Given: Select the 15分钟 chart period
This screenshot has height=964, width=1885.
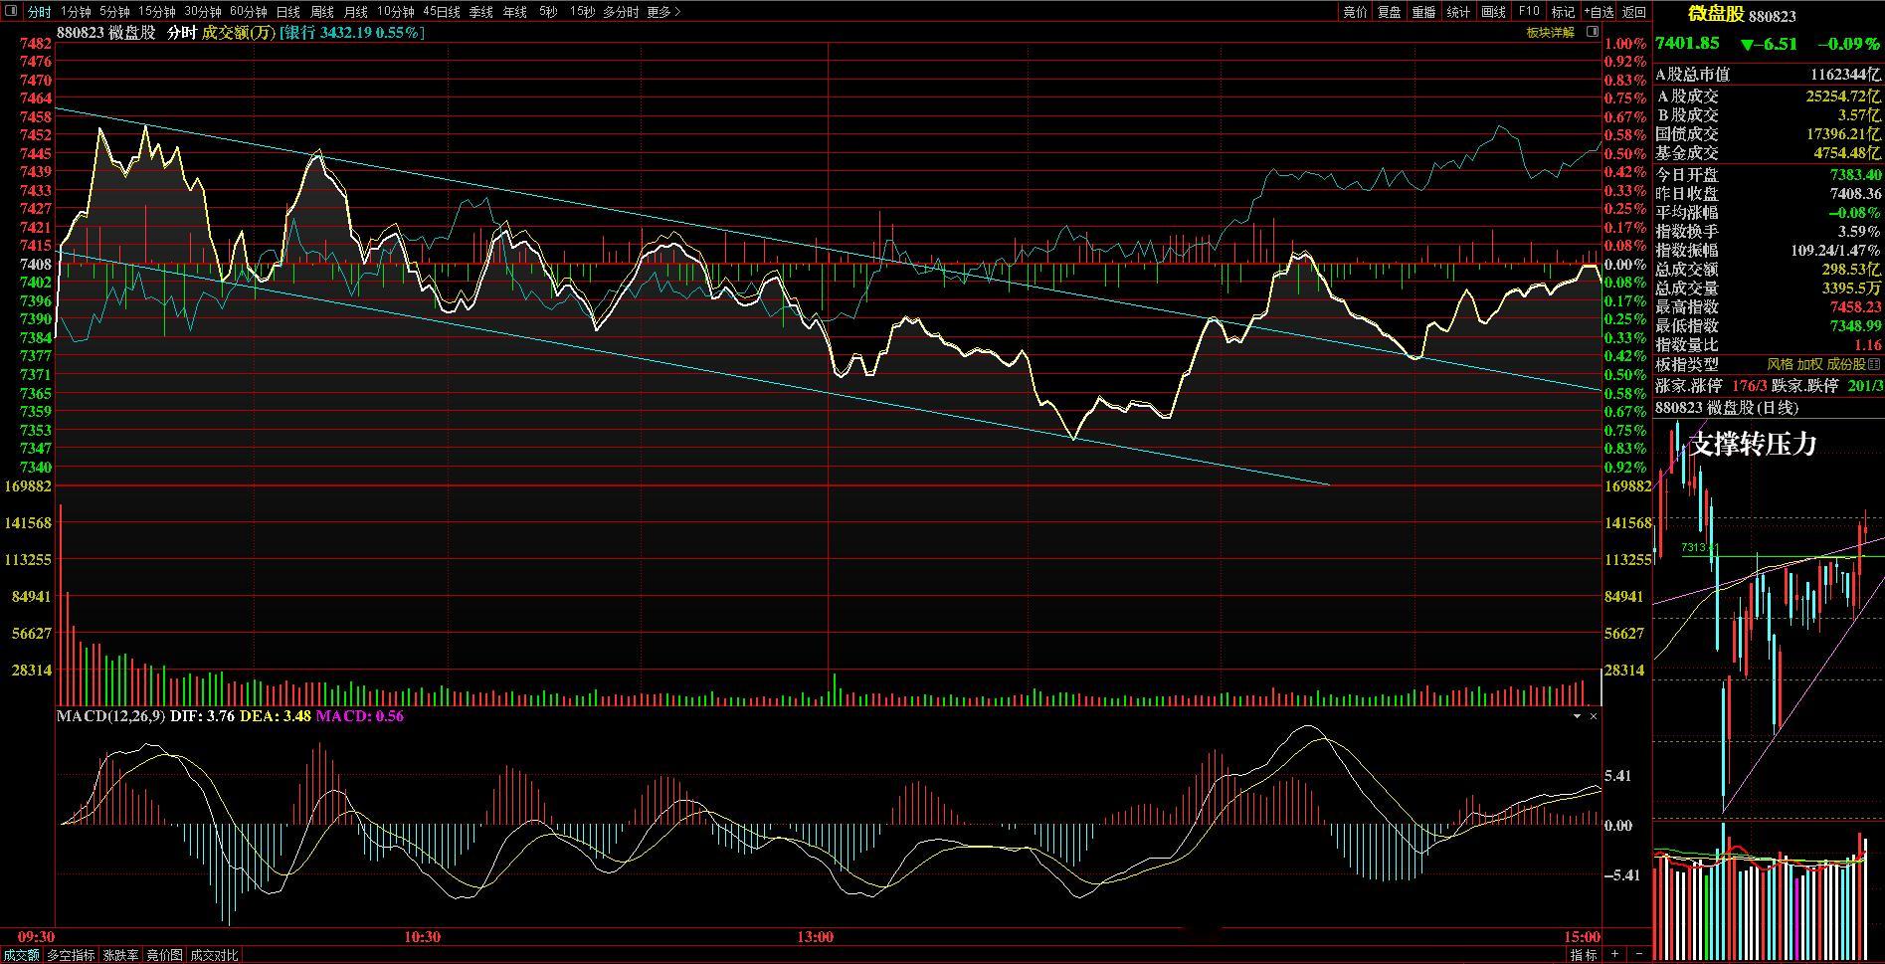Looking at the screenshot, I should click(x=157, y=12).
